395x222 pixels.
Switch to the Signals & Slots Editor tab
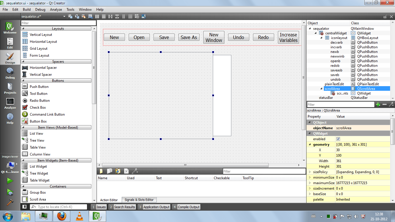[139, 199]
